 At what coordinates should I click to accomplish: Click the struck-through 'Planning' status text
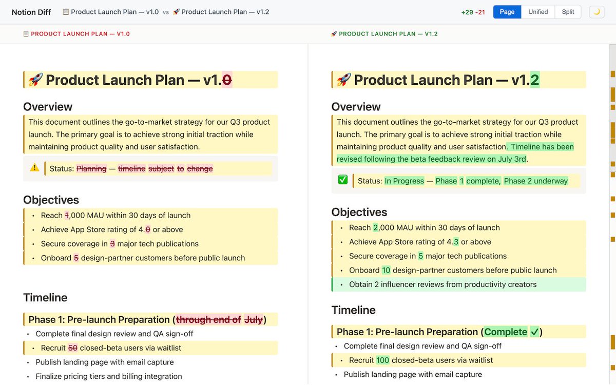(91, 168)
